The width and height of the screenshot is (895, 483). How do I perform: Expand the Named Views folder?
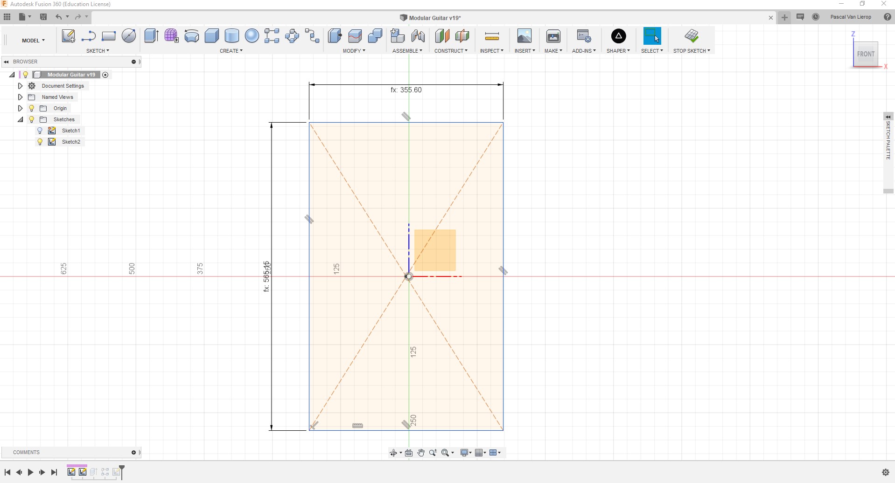(20, 97)
